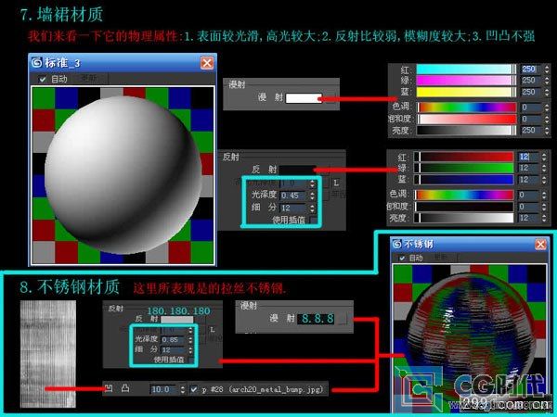Click the white sphere preview in 标准_3

tap(123, 175)
